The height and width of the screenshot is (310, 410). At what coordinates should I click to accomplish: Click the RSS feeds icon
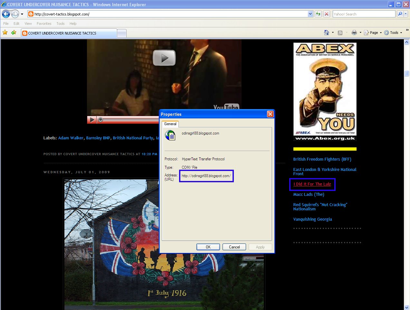pyautogui.click(x=340, y=33)
